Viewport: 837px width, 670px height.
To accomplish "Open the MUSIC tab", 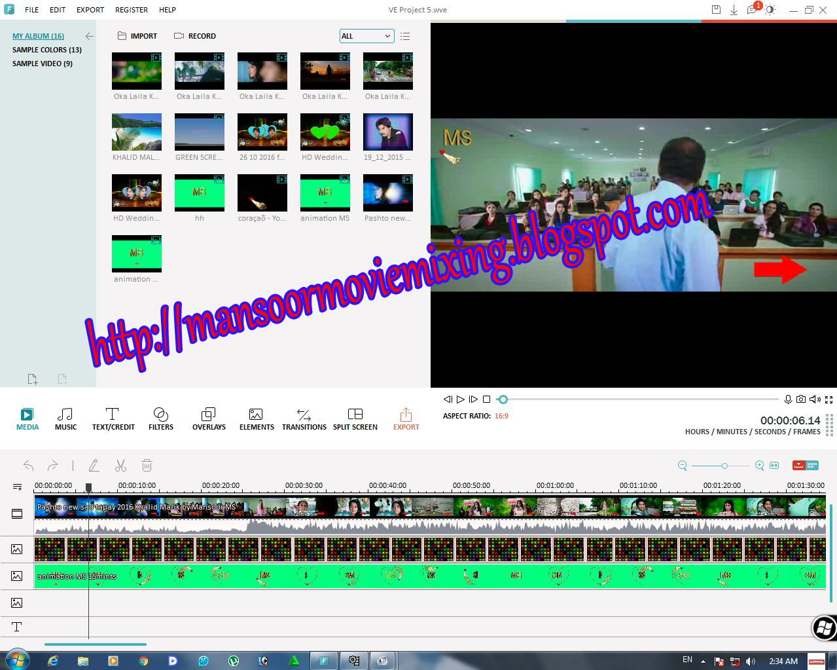I will point(65,419).
